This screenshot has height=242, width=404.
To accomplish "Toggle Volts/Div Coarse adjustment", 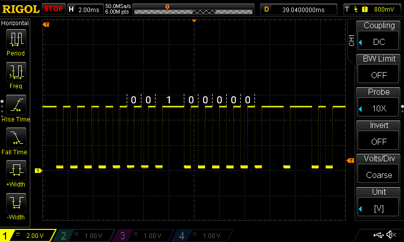I will pyautogui.click(x=379, y=169).
